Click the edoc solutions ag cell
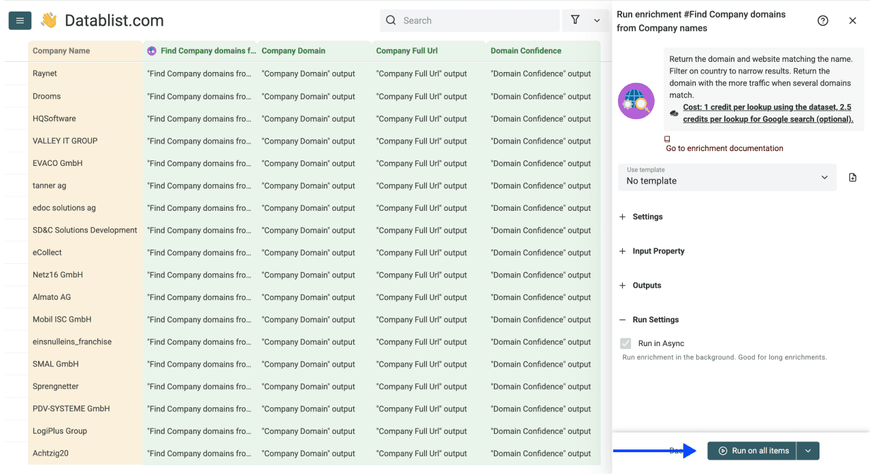Image resolution: width=876 pixels, height=476 pixels. (x=86, y=207)
